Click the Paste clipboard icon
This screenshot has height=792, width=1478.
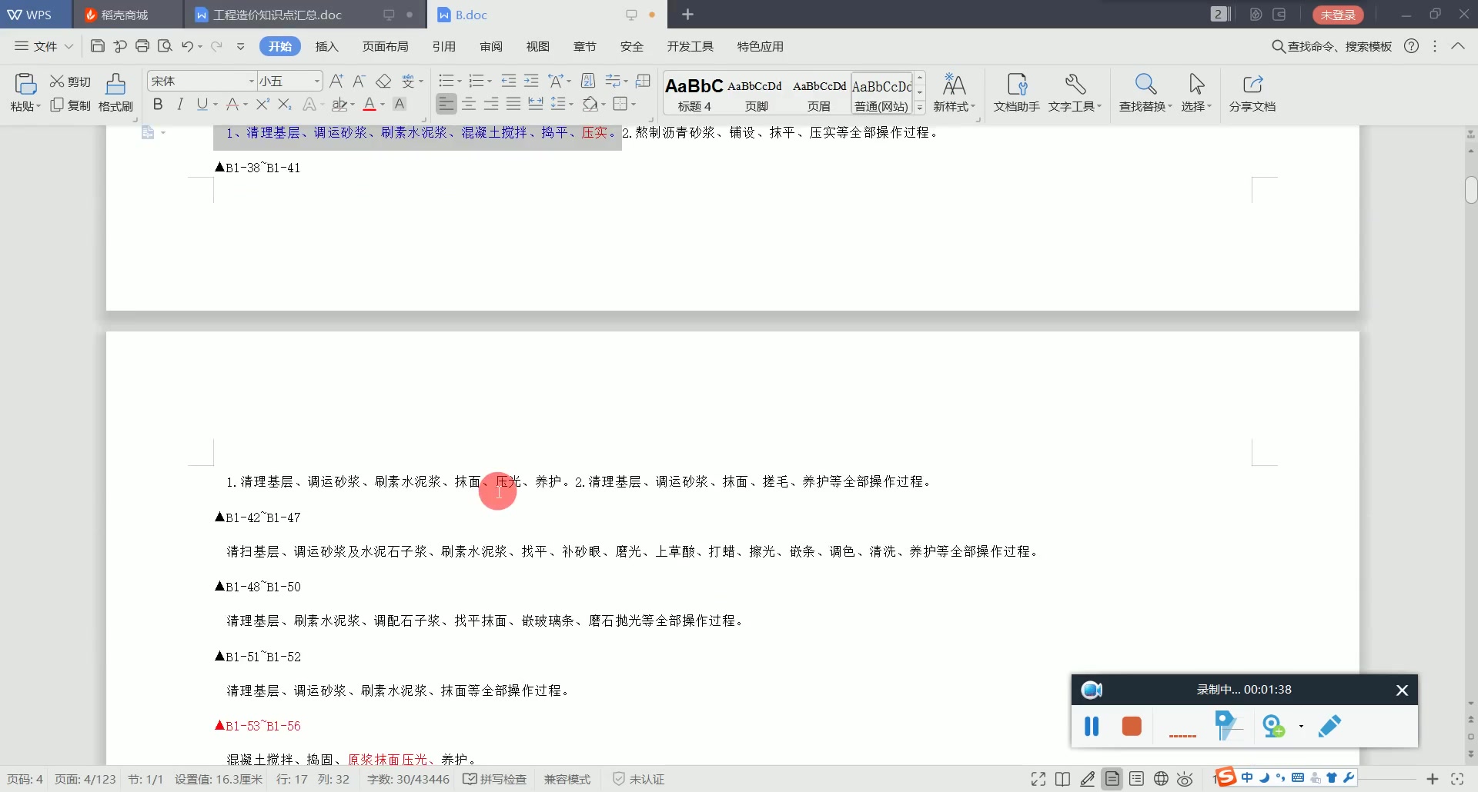[25, 83]
